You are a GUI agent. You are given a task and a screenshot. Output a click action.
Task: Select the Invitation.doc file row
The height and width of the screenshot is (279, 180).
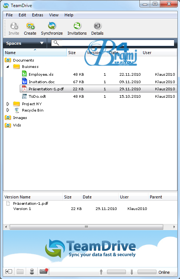click(x=98, y=82)
